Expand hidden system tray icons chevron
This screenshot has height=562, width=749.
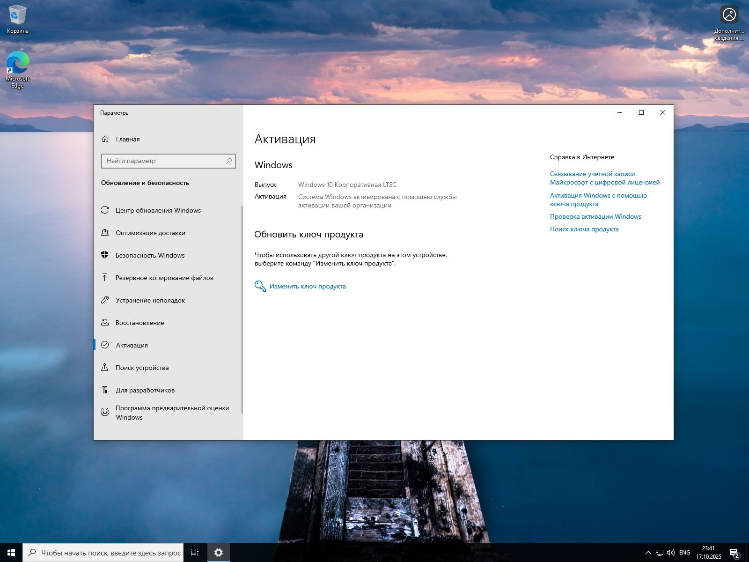tap(648, 553)
